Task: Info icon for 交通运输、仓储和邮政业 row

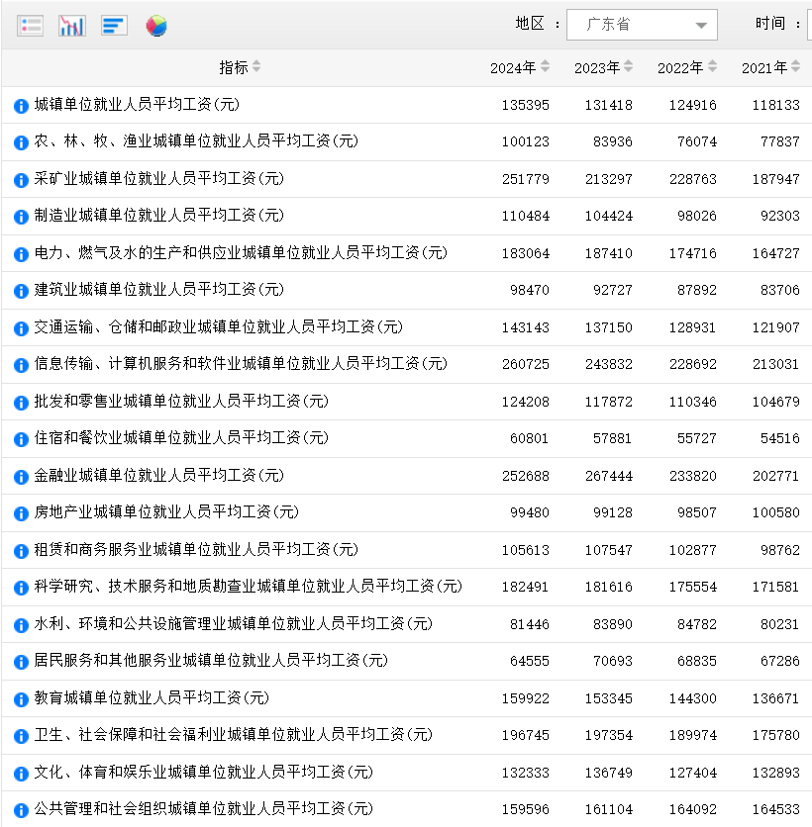Action: click(21, 328)
